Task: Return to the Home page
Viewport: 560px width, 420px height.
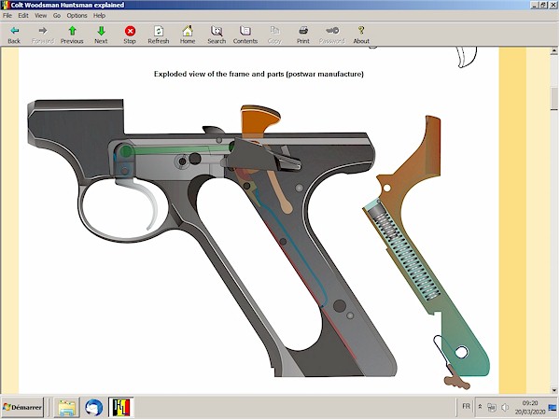Action: (x=188, y=35)
